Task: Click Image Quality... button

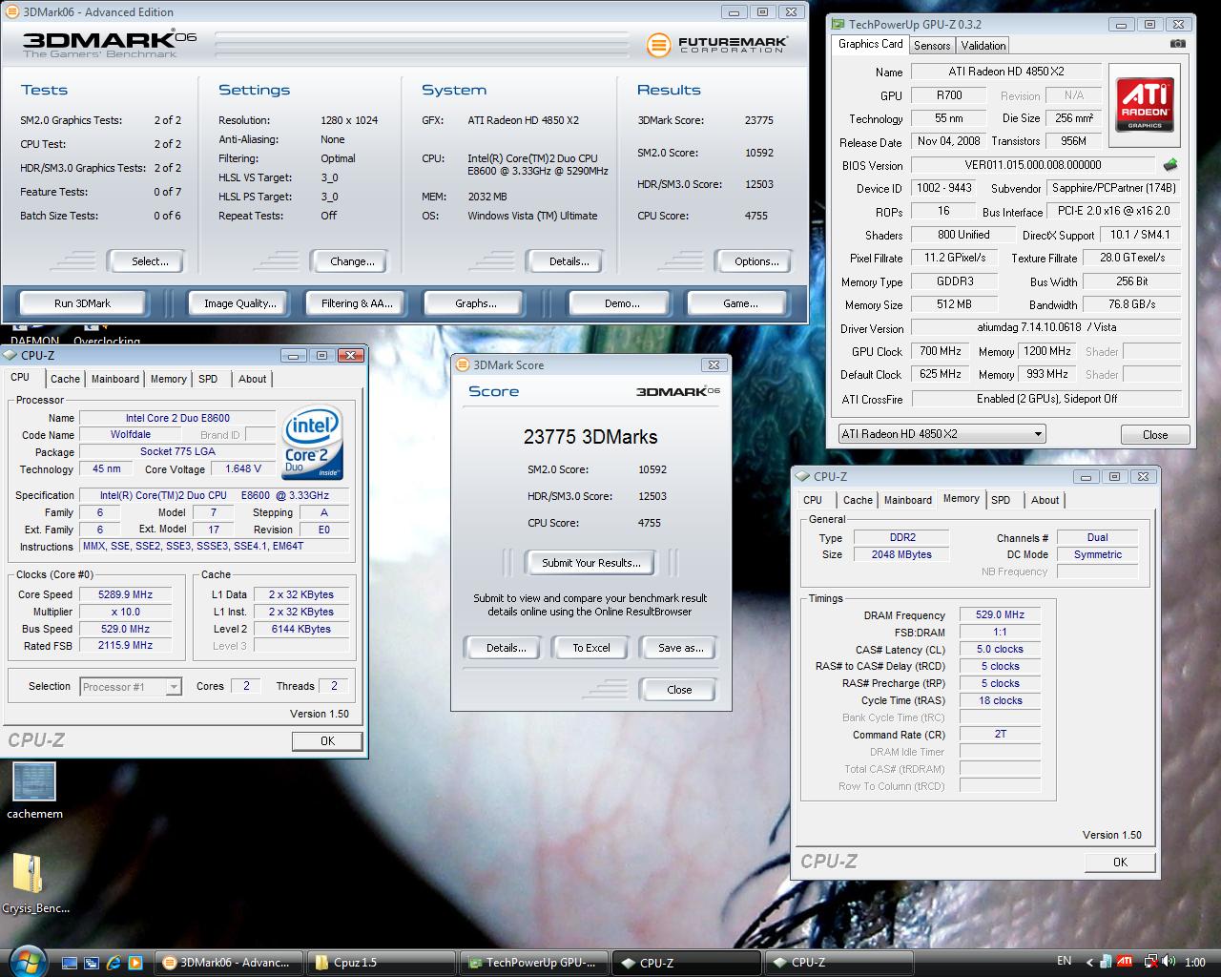Action: click(x=240, y=303)
